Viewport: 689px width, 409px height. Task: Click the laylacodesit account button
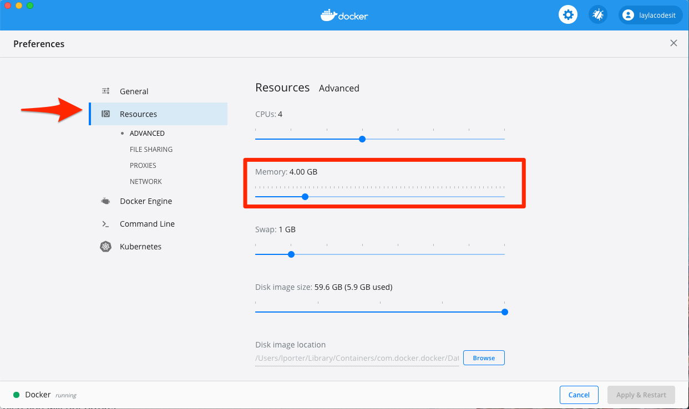[x=650, y=15]
